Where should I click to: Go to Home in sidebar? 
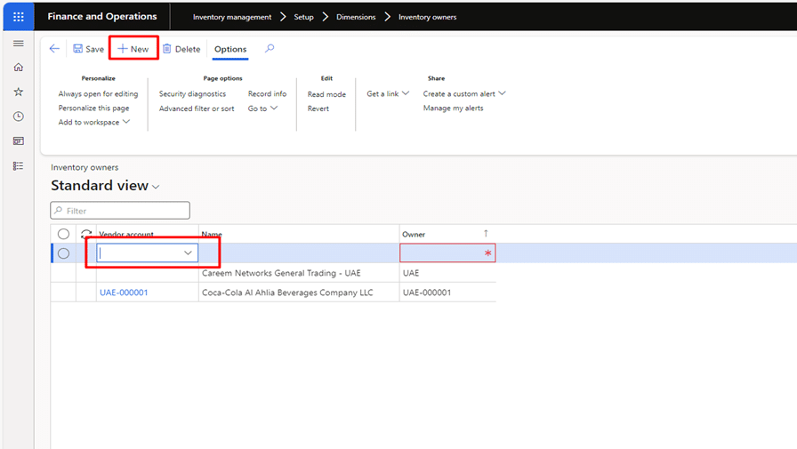pos(19,68)
